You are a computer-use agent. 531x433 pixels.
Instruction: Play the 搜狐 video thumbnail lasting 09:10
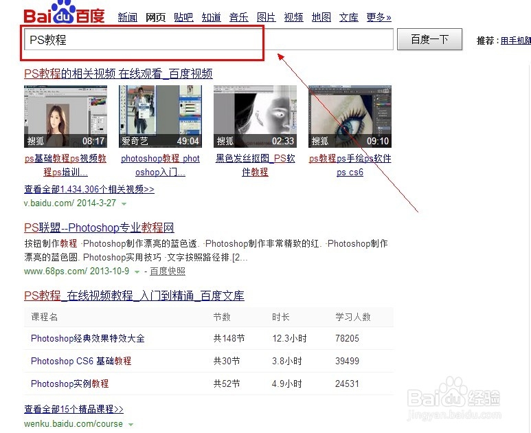[350, 116]
